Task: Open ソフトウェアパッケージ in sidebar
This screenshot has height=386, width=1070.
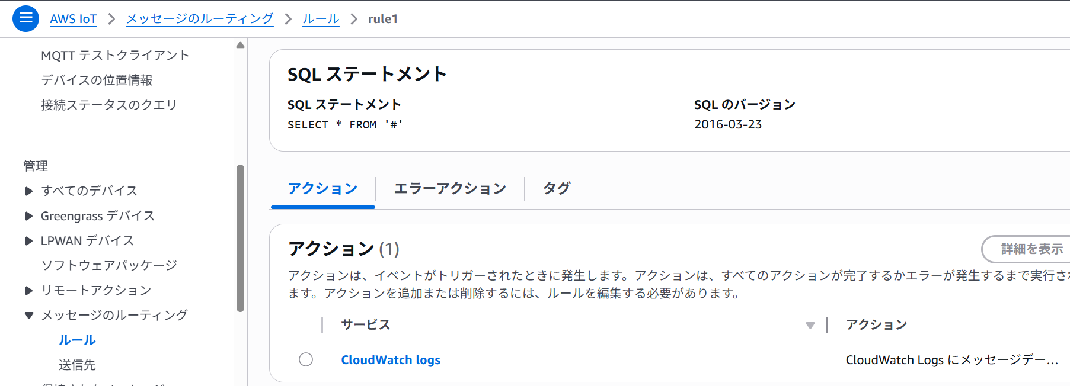Action: pyautogui.click(x=109, y=265)
